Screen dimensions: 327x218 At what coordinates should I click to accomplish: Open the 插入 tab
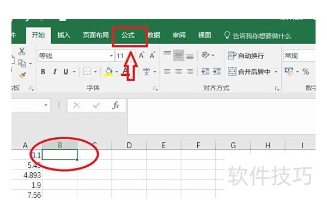(64, 35)
